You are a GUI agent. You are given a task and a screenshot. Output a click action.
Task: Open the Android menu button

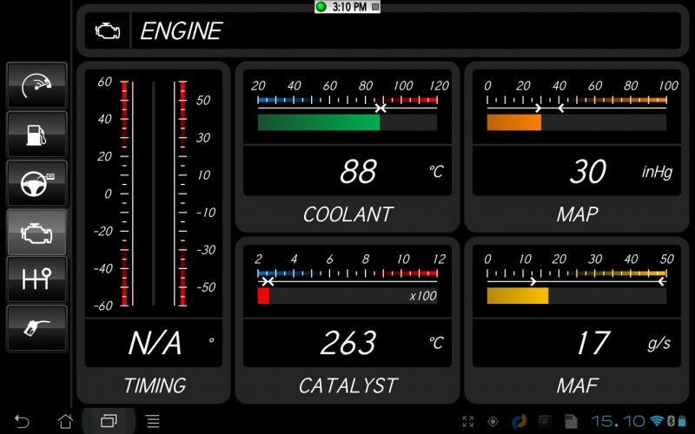point(152,421)
